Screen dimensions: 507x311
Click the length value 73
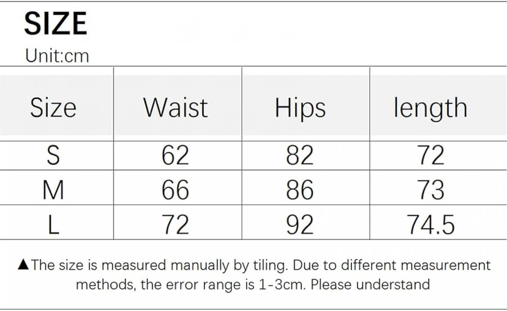[431, 190]
